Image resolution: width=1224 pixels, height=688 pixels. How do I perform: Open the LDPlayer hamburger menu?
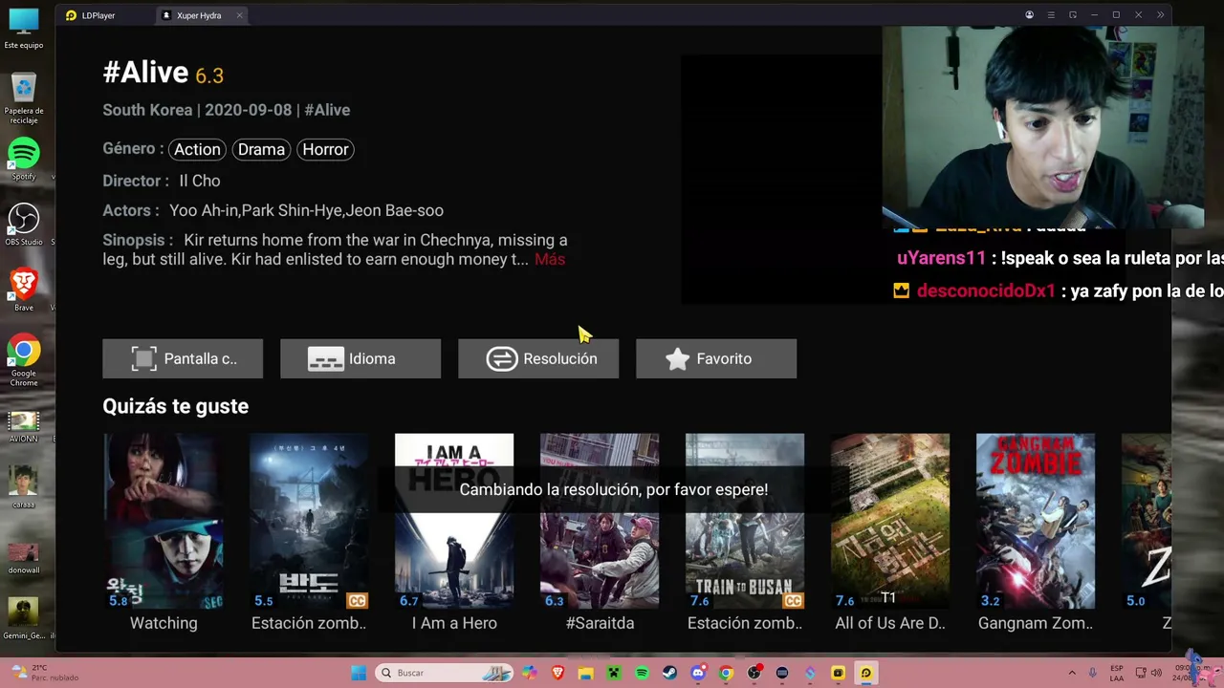(x=1051, y=15)
